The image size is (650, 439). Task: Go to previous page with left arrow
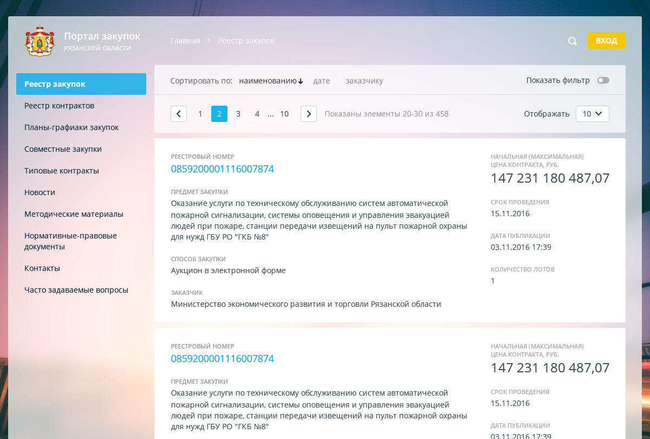coord(179,114)
